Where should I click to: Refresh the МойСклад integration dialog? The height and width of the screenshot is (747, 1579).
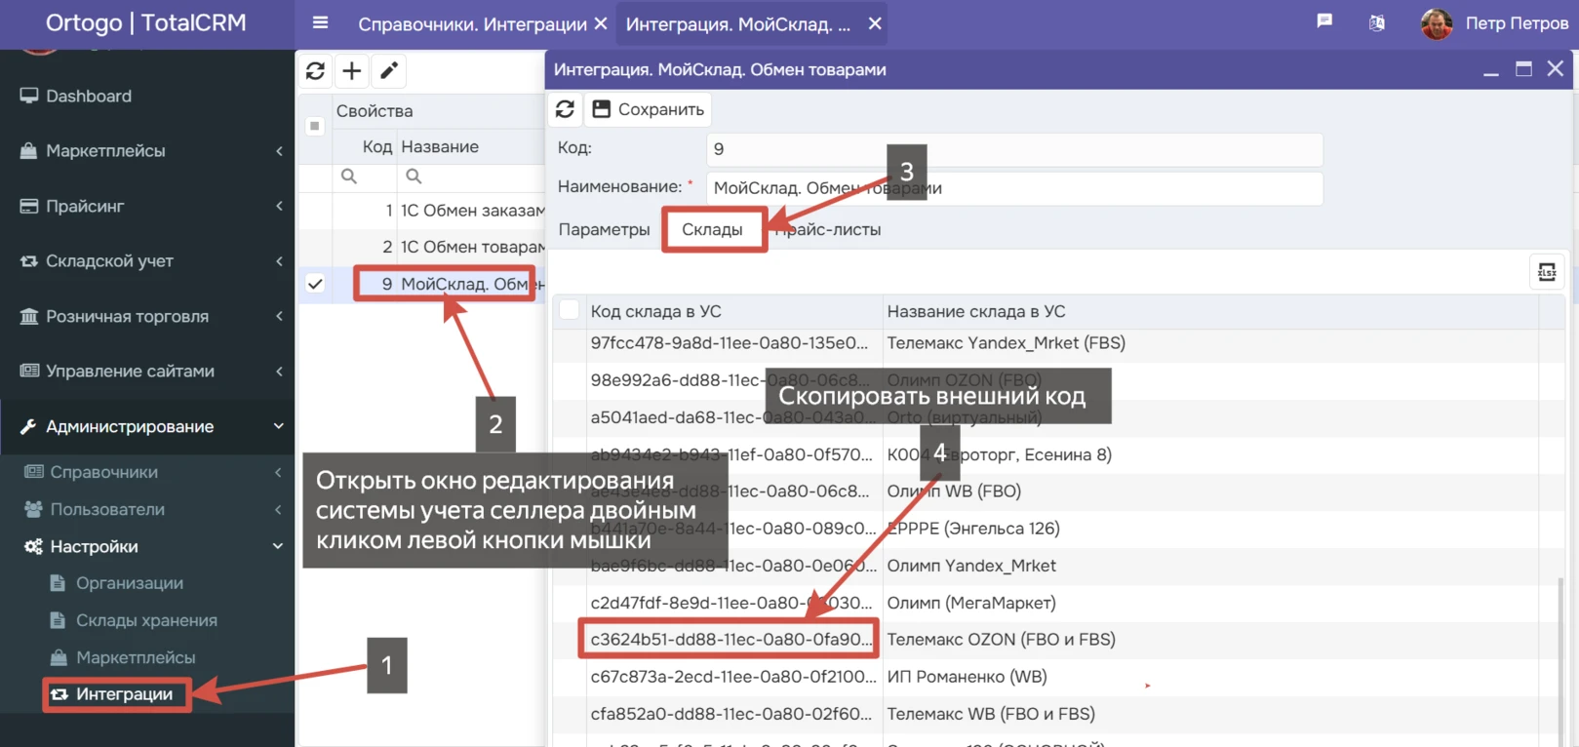[x=565, y=109]
